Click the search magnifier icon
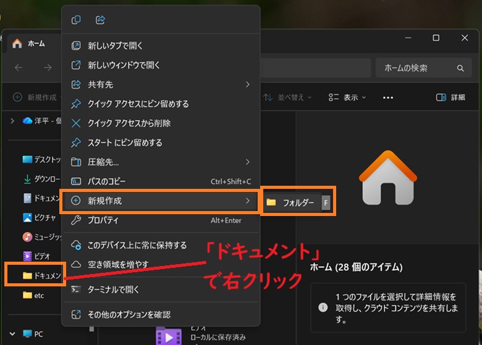This screenshot has height=345, width=482. point(460,68)
